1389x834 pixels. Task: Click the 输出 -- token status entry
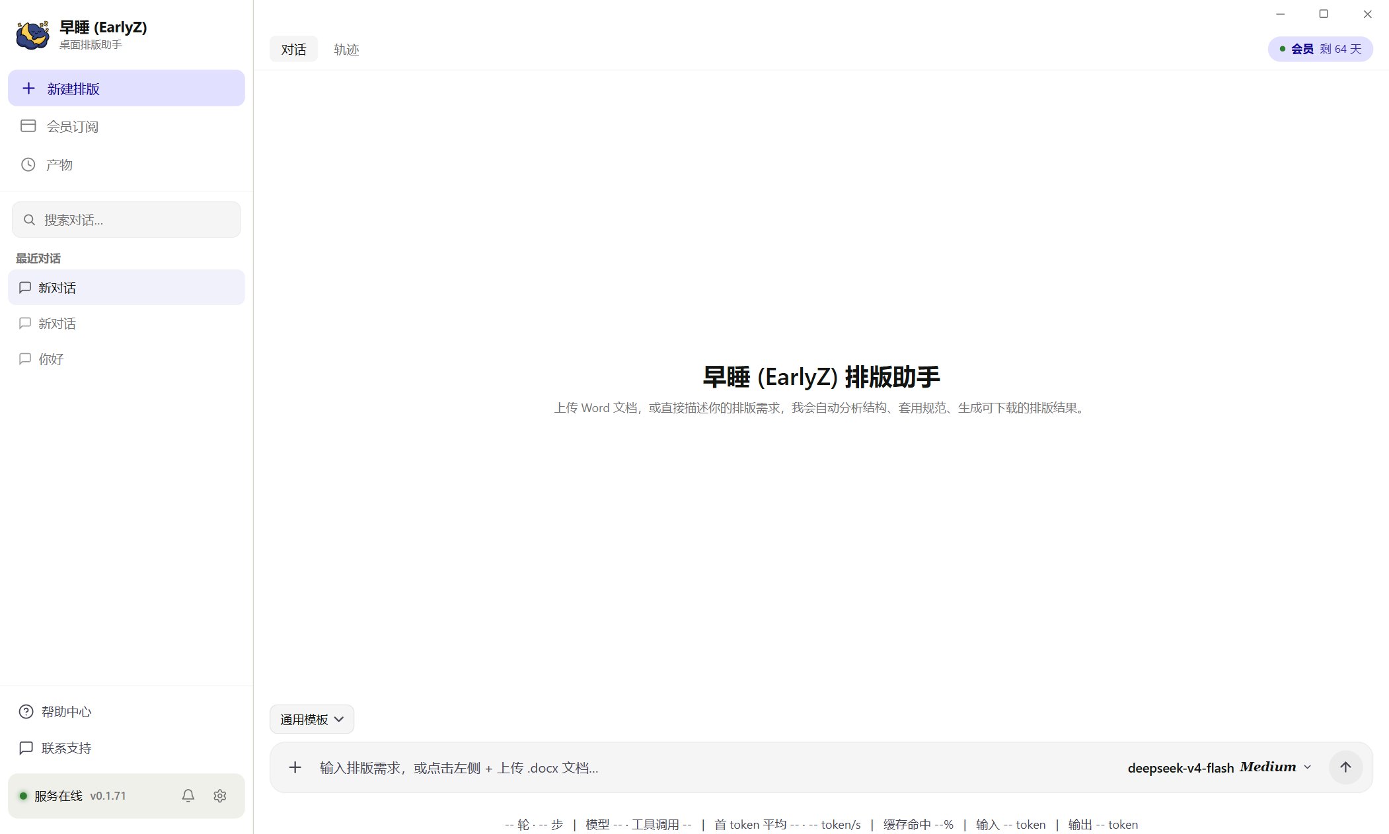[x=1103, y=825]
